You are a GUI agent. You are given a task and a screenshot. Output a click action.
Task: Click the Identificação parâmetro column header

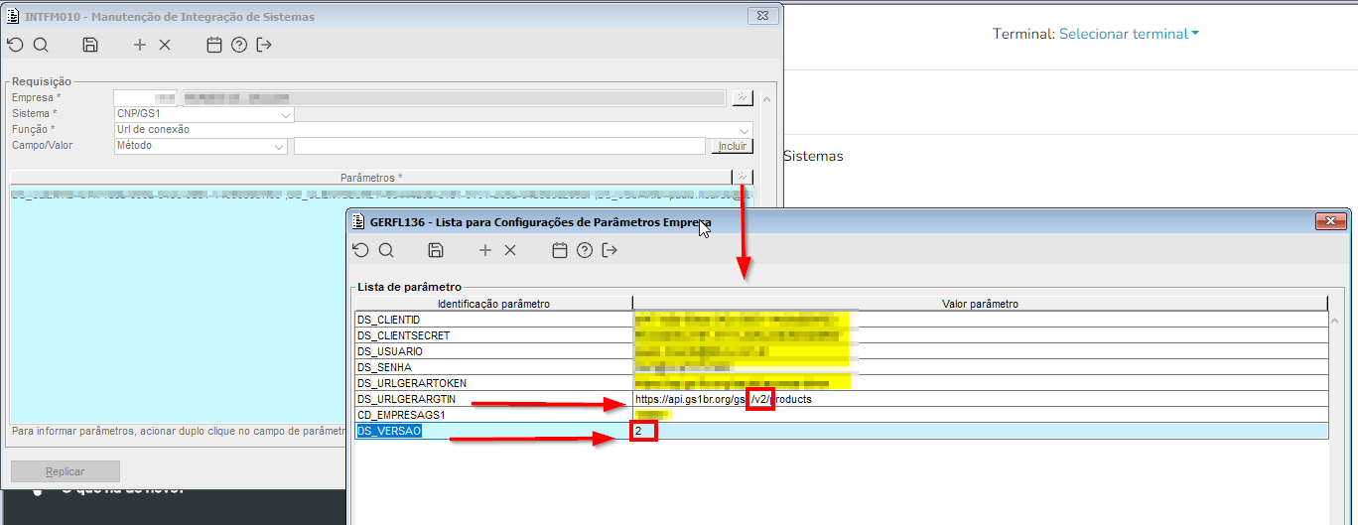tap(493, 304)
